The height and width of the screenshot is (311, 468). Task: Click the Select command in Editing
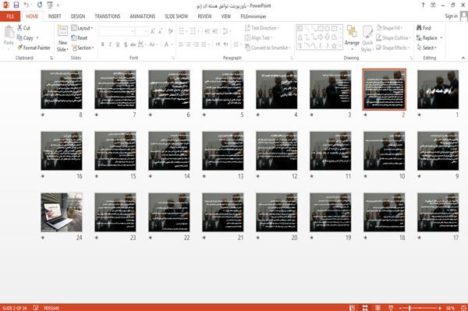427,48
